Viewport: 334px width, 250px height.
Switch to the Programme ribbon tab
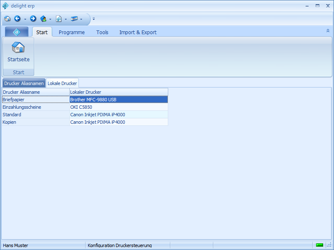click(x=71, y=32)
